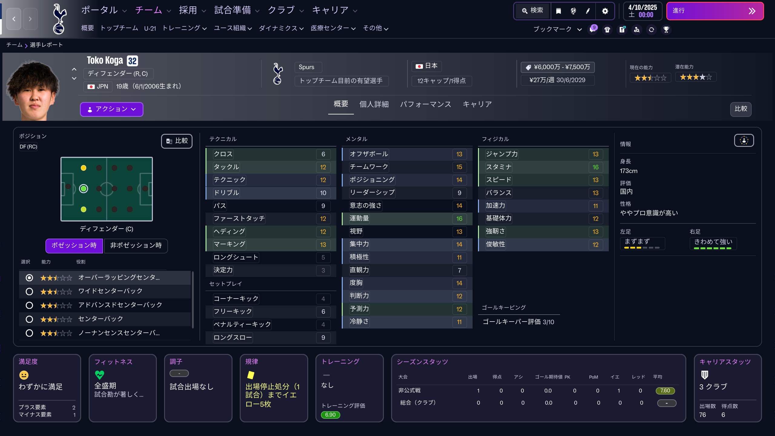Select the ワイドセンターバック role radio button
The width and height of the screenshot is (775, 436).
tap(29, 291)
